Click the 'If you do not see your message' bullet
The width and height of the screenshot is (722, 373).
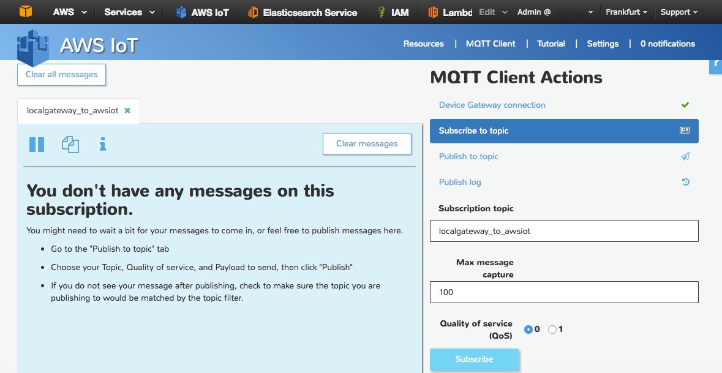pos(216,292)
